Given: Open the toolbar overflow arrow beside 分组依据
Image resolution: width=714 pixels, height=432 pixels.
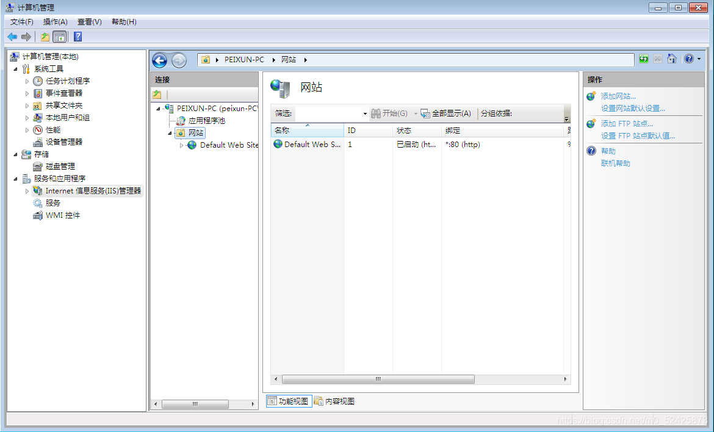Looking at the screenshot, I should pos(566,114).
